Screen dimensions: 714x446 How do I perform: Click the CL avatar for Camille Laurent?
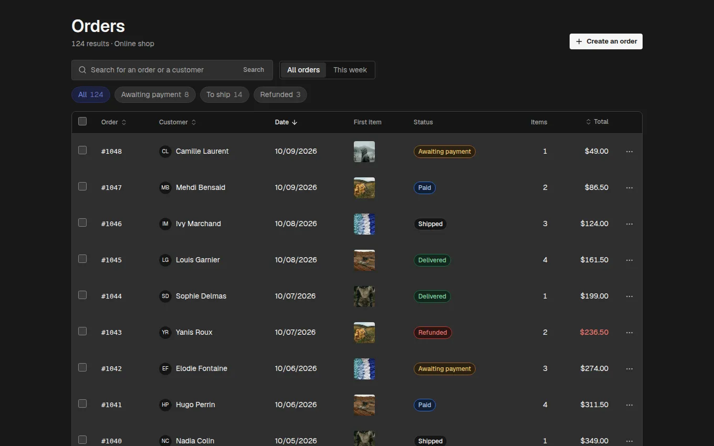click(x=165, y=151)
